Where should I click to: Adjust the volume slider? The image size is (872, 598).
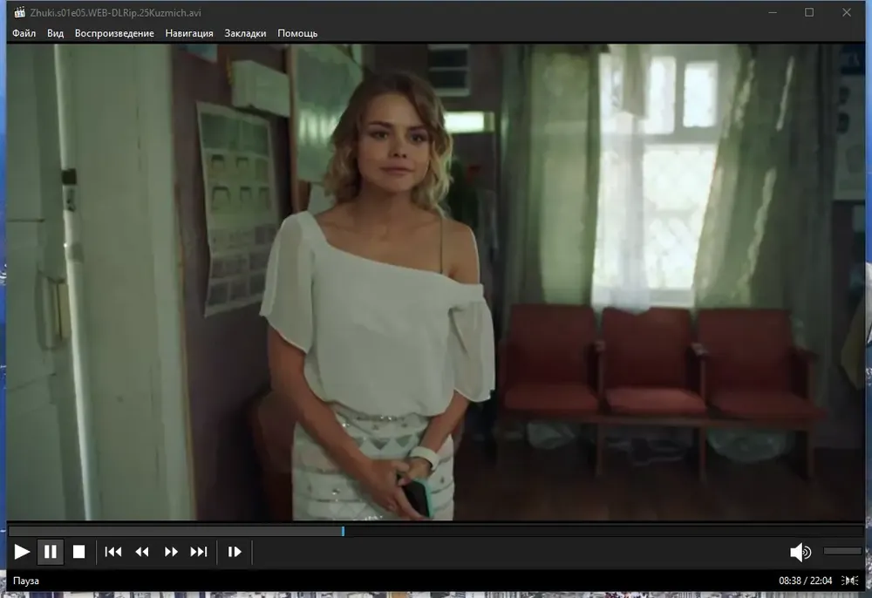point(842,551)
